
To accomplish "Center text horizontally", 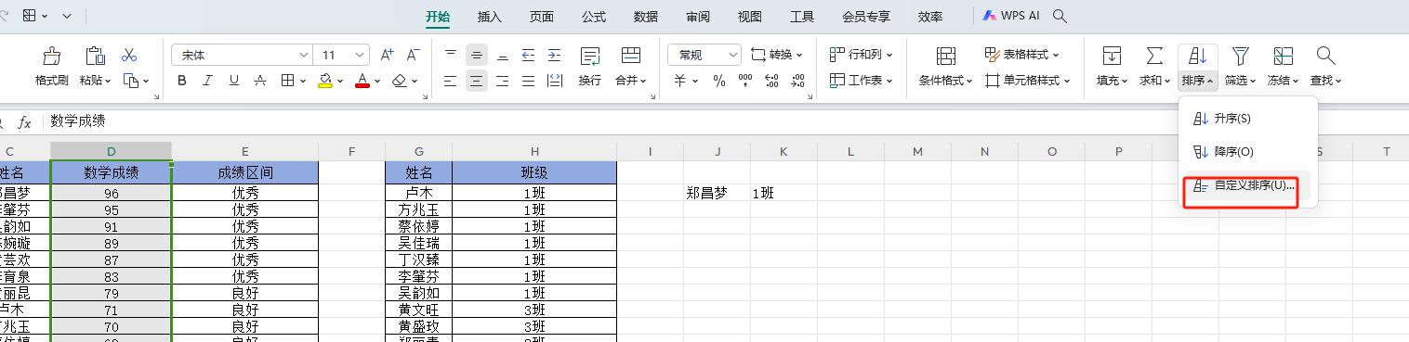I will click(x=477, y=81).
